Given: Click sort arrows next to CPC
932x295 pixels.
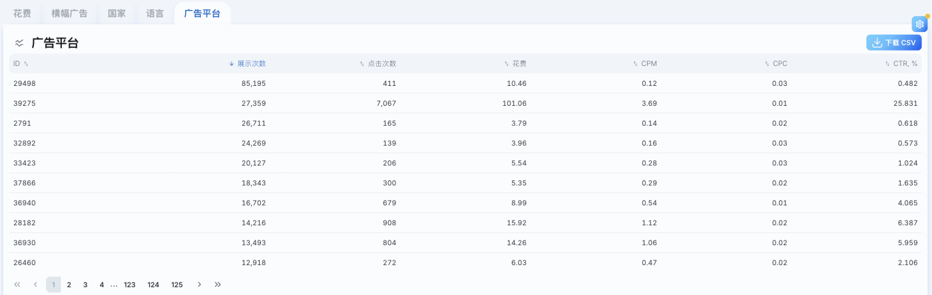Looking at the screenshot, I should [x=767, y=64].
